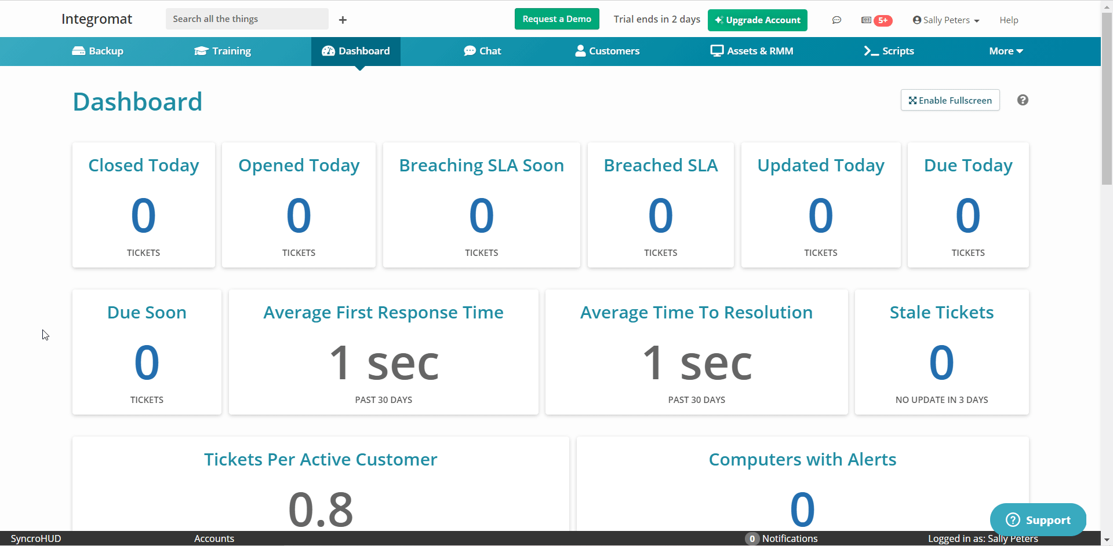The width and height of the screenshot is (1113, 546).
Task: Open SyncroHUD in the bottom bar
Action: click(x=36, y=538)
